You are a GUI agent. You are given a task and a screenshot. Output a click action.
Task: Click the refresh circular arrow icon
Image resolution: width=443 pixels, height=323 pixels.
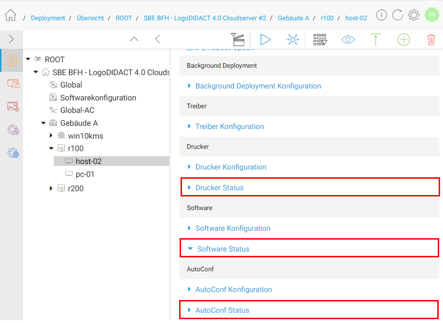coord(398,15)
